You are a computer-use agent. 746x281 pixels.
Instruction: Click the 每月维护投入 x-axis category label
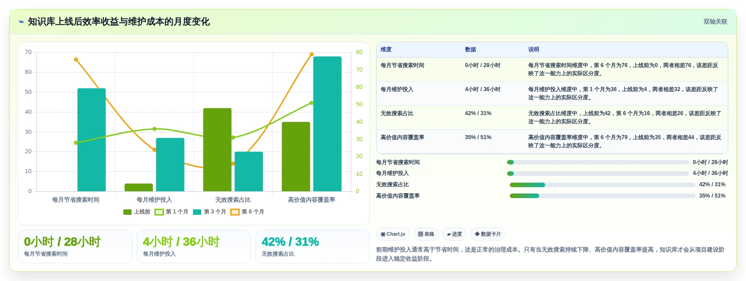point(154,200)
